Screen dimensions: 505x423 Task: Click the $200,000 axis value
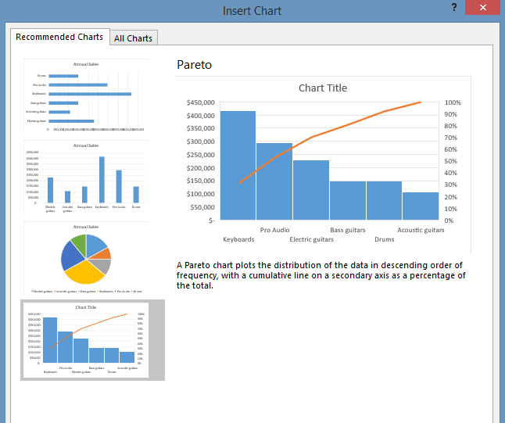click(200, 168)
